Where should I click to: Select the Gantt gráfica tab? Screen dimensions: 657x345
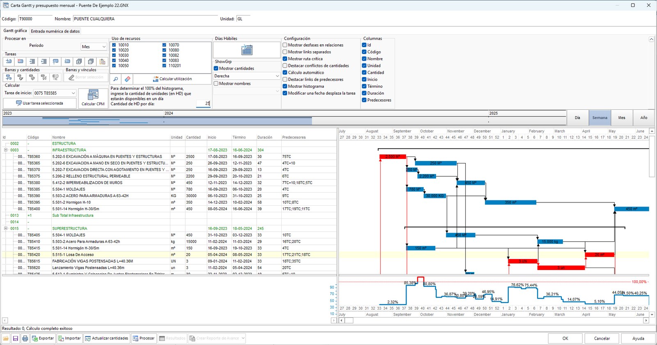(x=15, y=31)
